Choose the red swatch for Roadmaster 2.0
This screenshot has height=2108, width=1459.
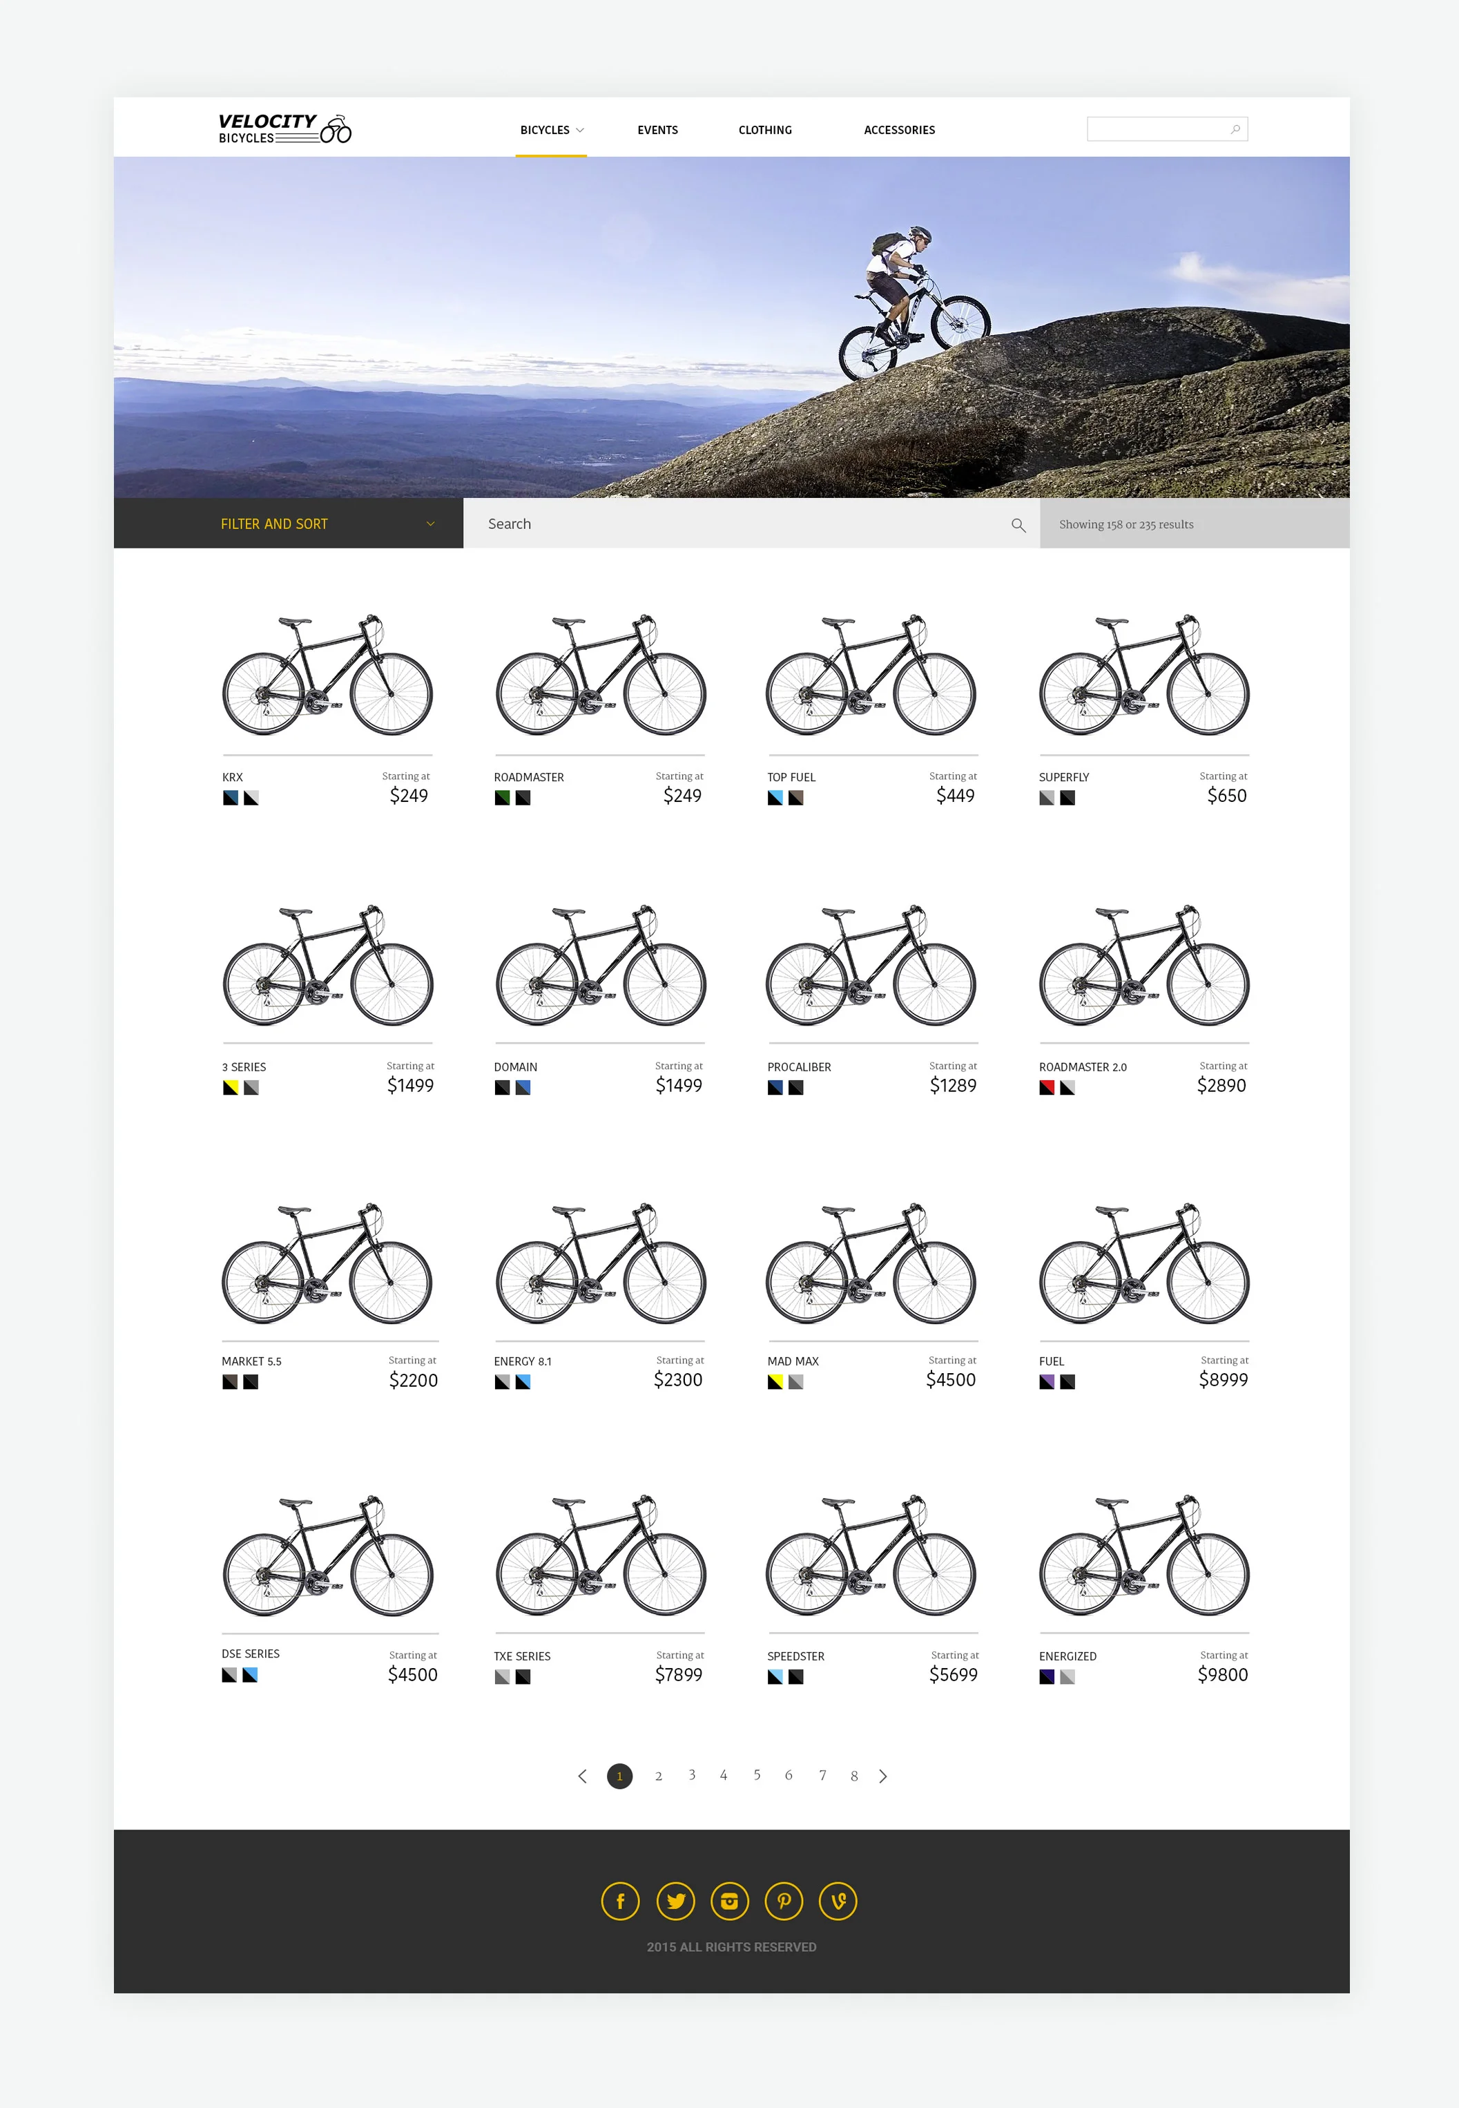1047,1087
